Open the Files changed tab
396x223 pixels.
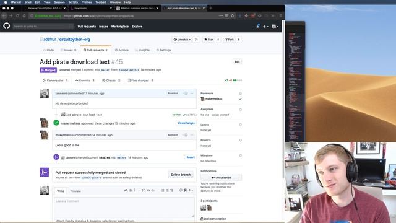coord(140,81)
